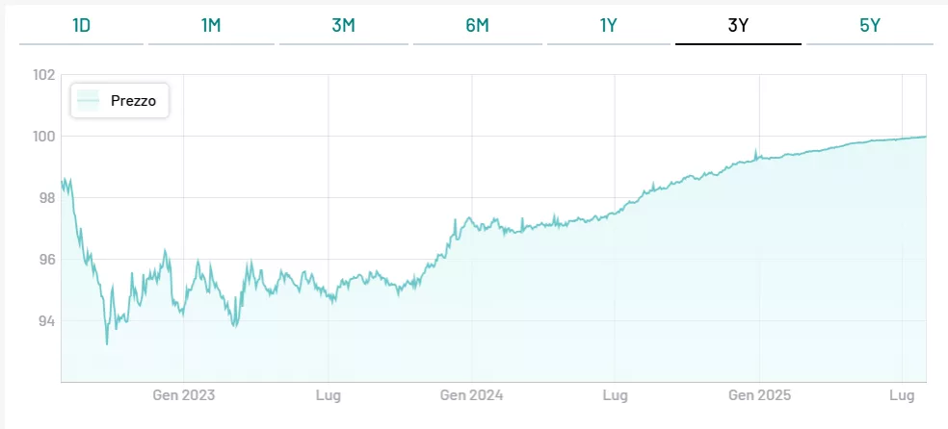Choose the 6M time period tab

click(477, 26)
